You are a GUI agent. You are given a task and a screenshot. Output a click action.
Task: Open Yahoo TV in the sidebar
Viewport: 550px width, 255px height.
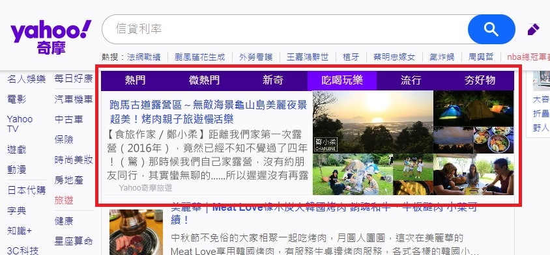[20, 124]
